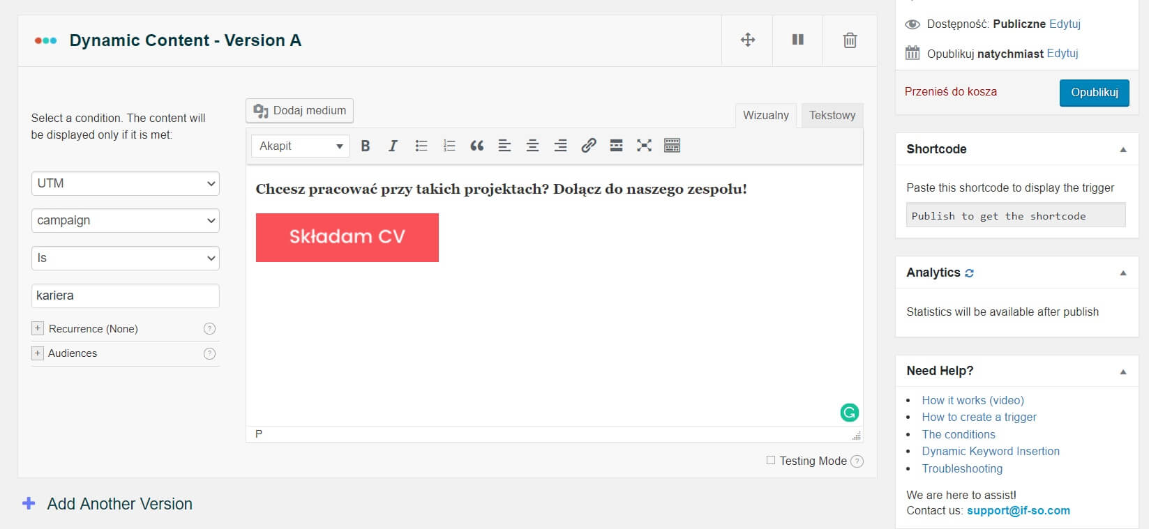Expand the Audiences section
Image resolution: width=1149 pixels, height=529 pixels.
pos(38,353)
